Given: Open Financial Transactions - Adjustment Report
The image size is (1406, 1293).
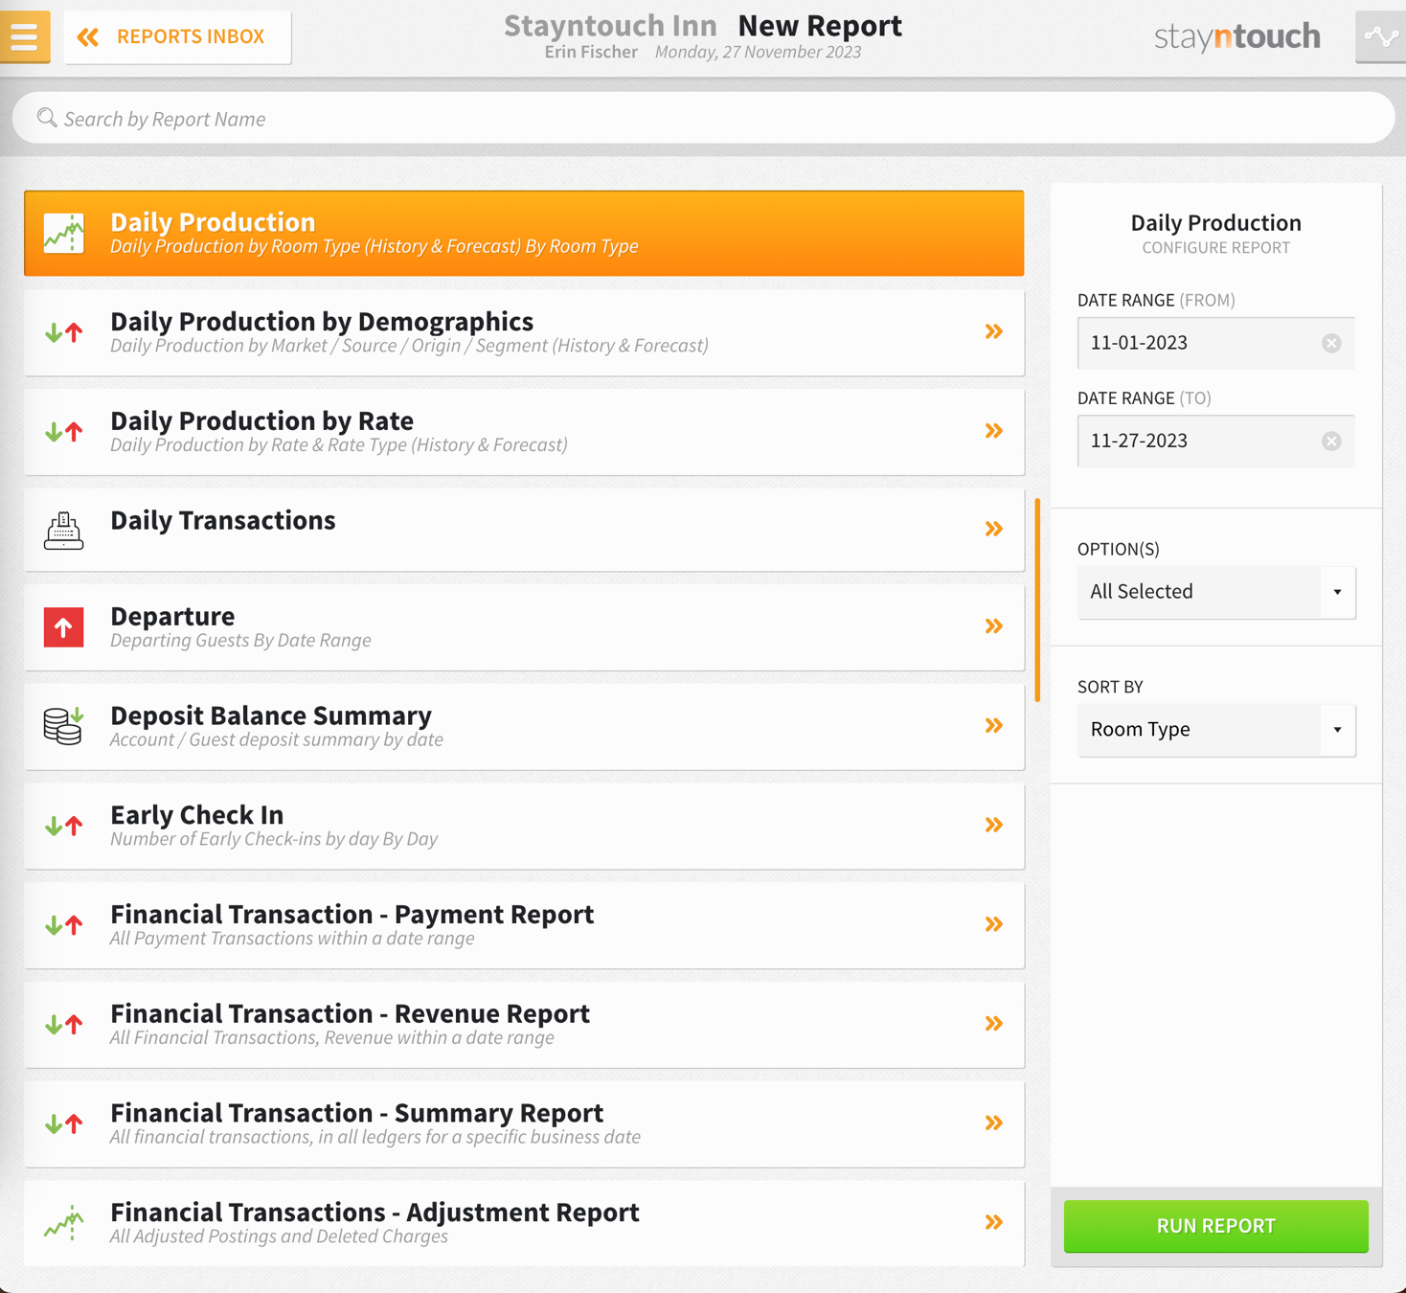Looking at the screenshot, I should (x=524, y=1223).
